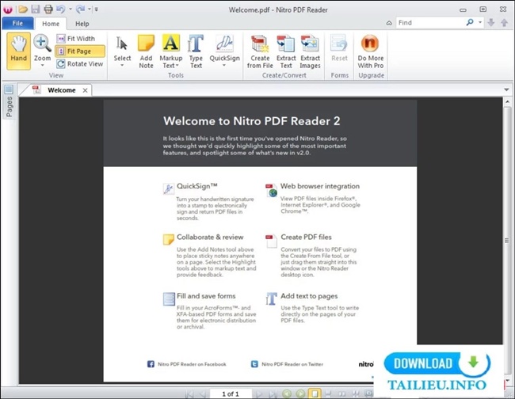Open file with the folder icon
Image resolution: width=515 pixels, height=399 pixels.
coord(23,9)
